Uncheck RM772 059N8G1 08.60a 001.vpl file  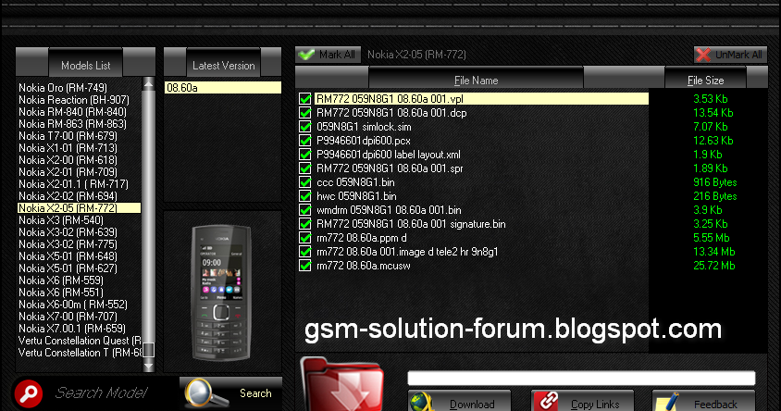click(304, 99)
